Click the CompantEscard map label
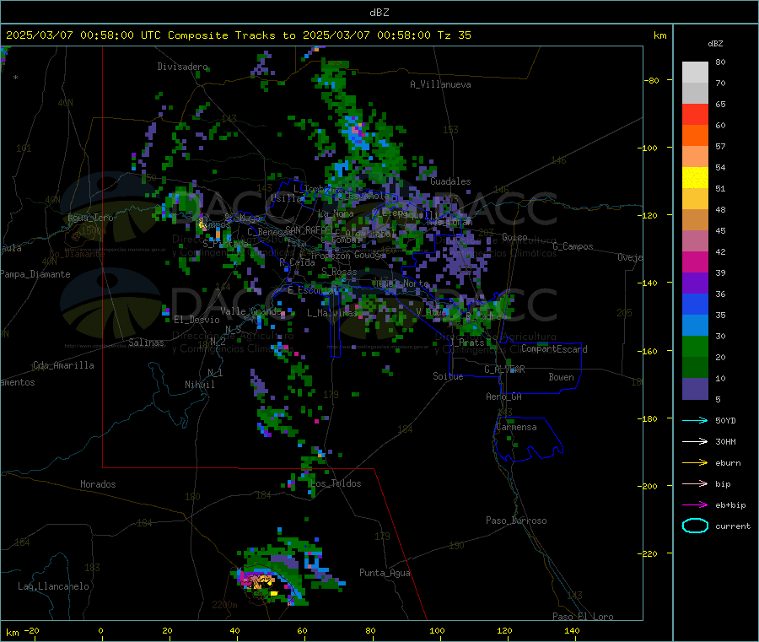This screenshot has width=759, height=642. click(554, 349)
